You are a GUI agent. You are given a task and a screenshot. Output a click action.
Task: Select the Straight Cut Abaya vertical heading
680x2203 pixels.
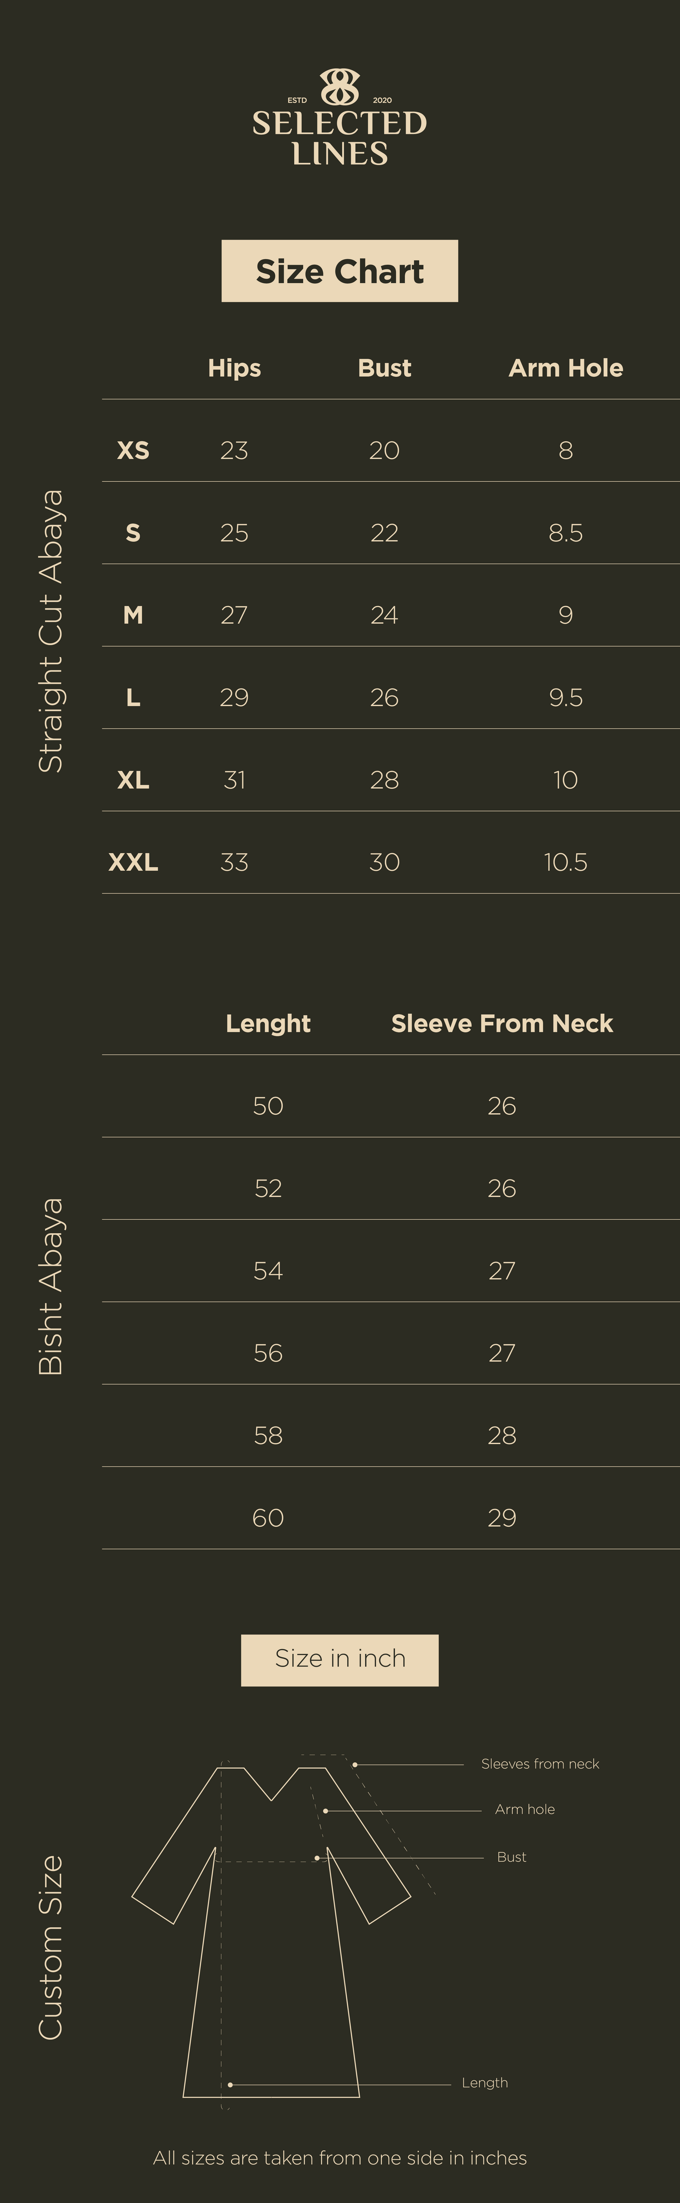tap(51, 631)
